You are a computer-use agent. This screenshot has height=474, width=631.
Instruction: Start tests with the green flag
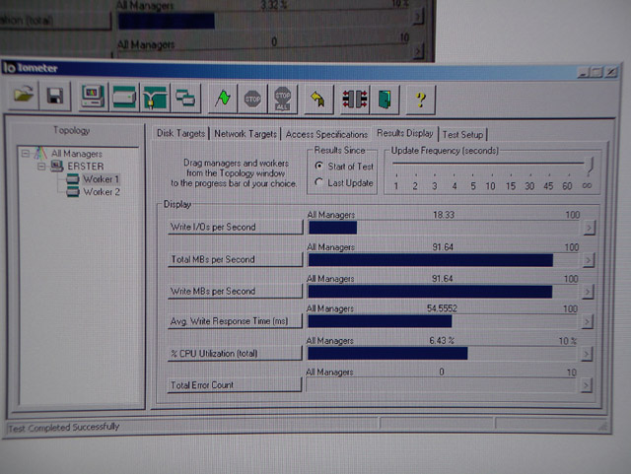click(222, 99)
